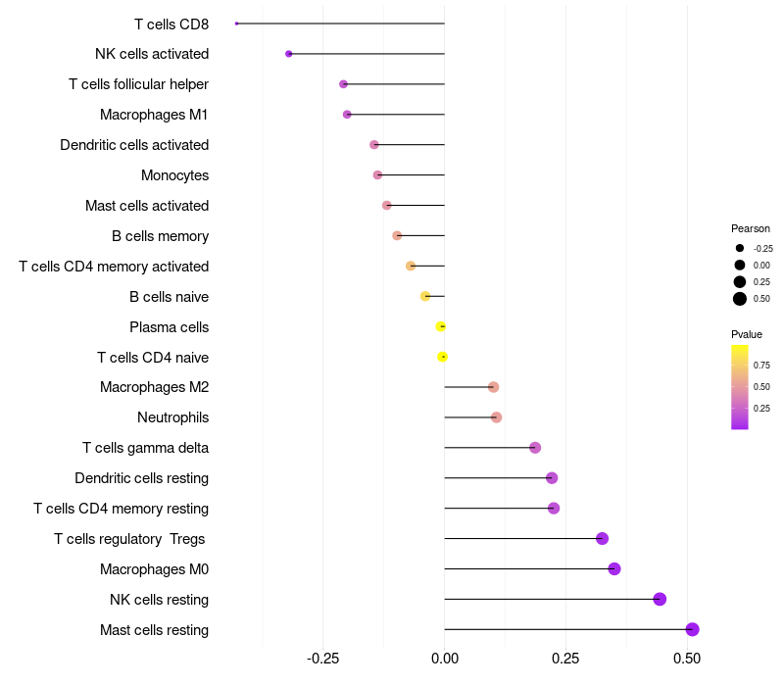The height and width of the screenshot is (686, 784).
Task: Select the B cells naive dot
Action: coord(425,297)
